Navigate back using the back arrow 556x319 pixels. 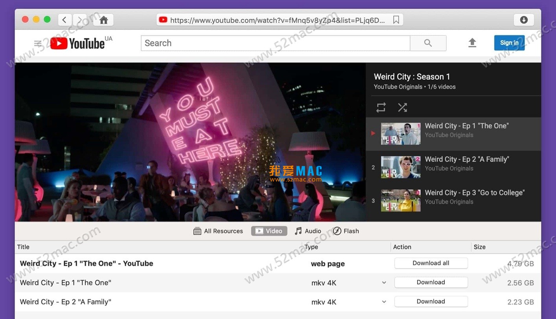(65, 19)
